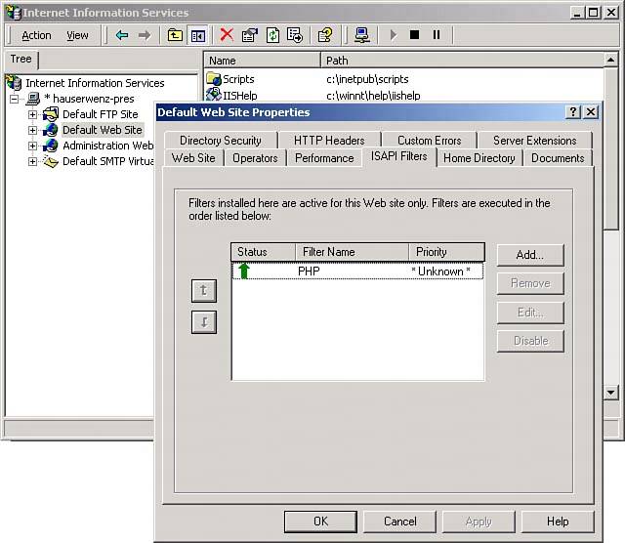The image size is (625, 543).
Task: Switch to the Home Directory tab
Action: click(479, 157)
